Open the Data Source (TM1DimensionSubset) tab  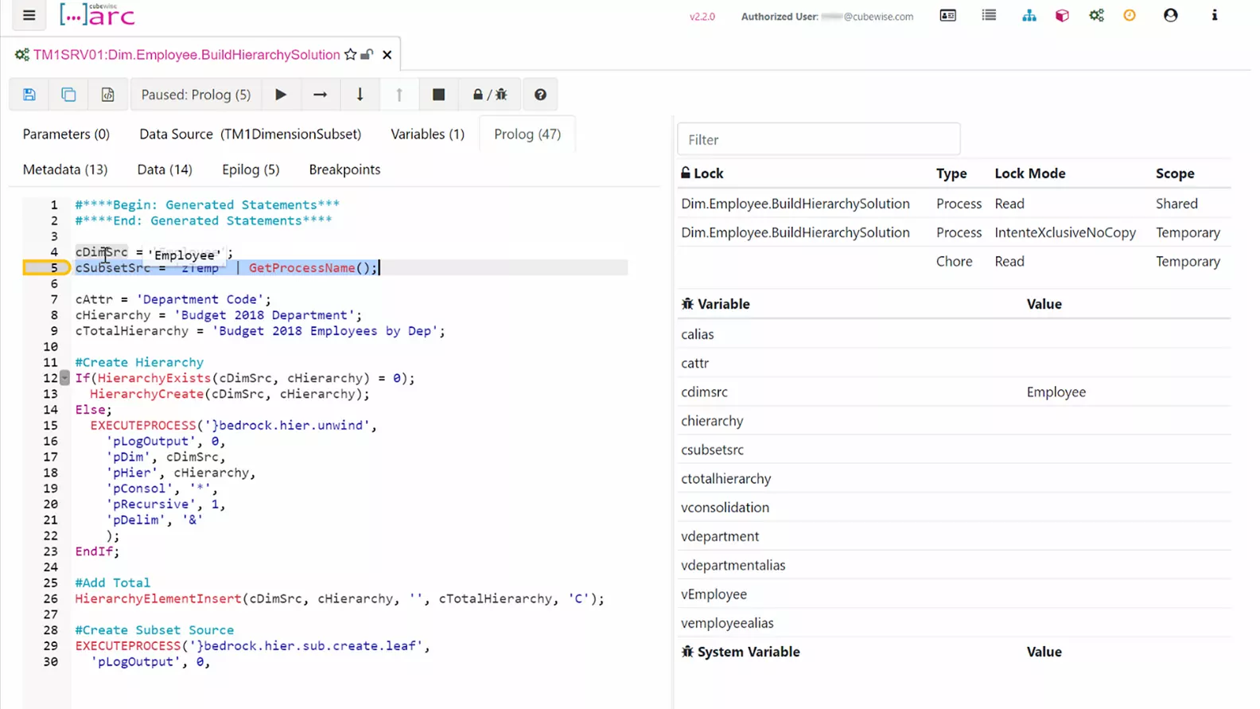coord(250,134)
